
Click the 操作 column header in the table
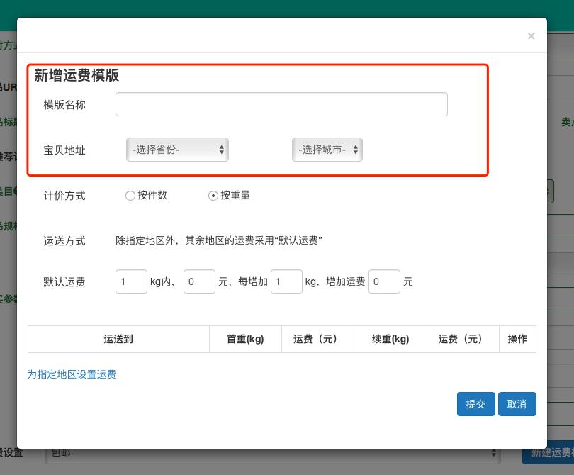pos(517,339)
